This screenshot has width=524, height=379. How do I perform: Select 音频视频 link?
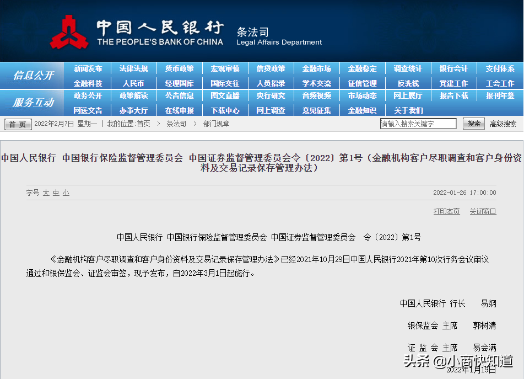pyautogui.click(x=316, y=95)
